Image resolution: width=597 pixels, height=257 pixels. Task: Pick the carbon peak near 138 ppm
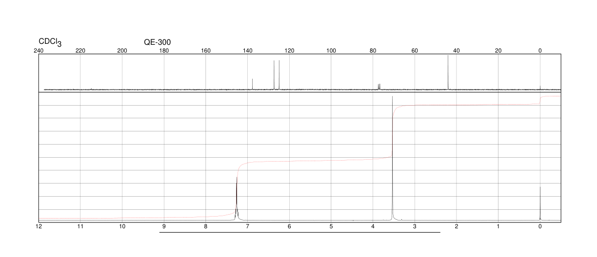click(x=252, y=84)
